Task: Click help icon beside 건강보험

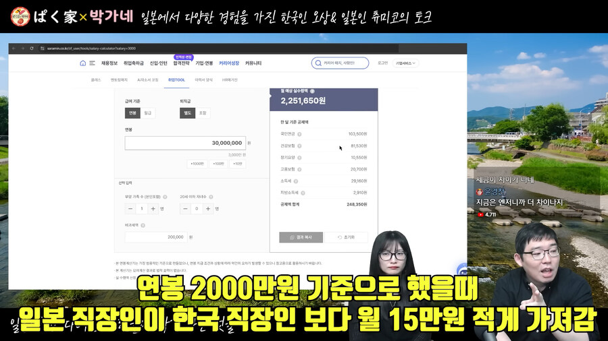Action: pyautogui.click(x=299, y=146)
